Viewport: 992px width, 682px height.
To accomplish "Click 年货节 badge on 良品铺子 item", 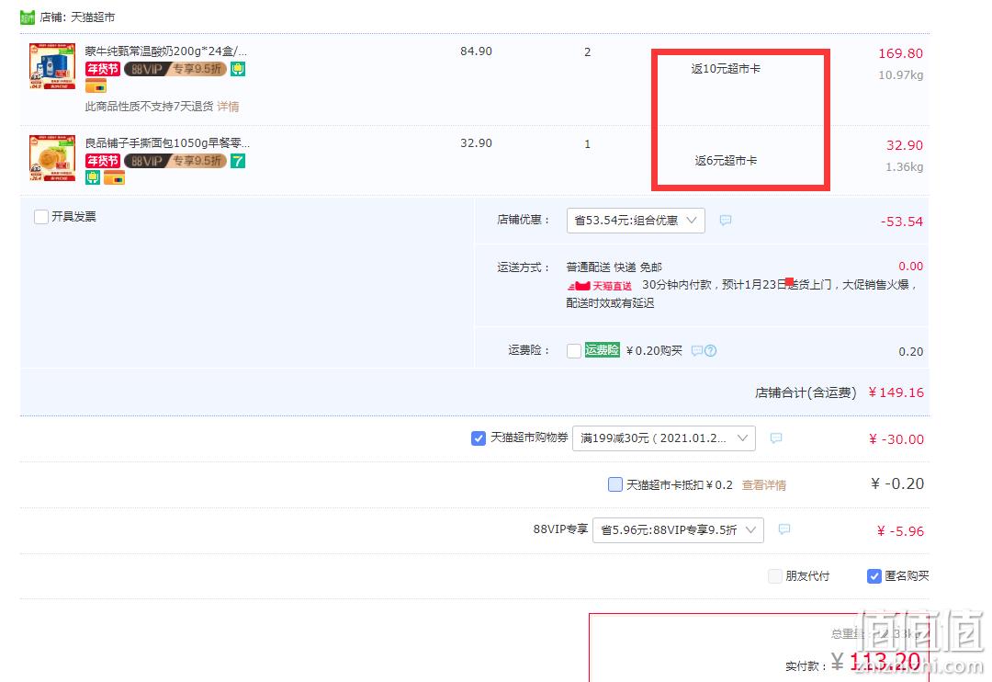I will click(x=103, y=161).
